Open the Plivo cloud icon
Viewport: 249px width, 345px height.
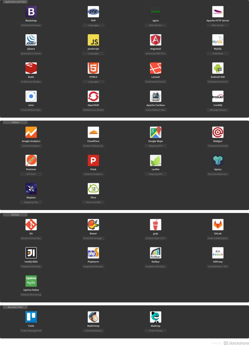(x=93, y=189)
